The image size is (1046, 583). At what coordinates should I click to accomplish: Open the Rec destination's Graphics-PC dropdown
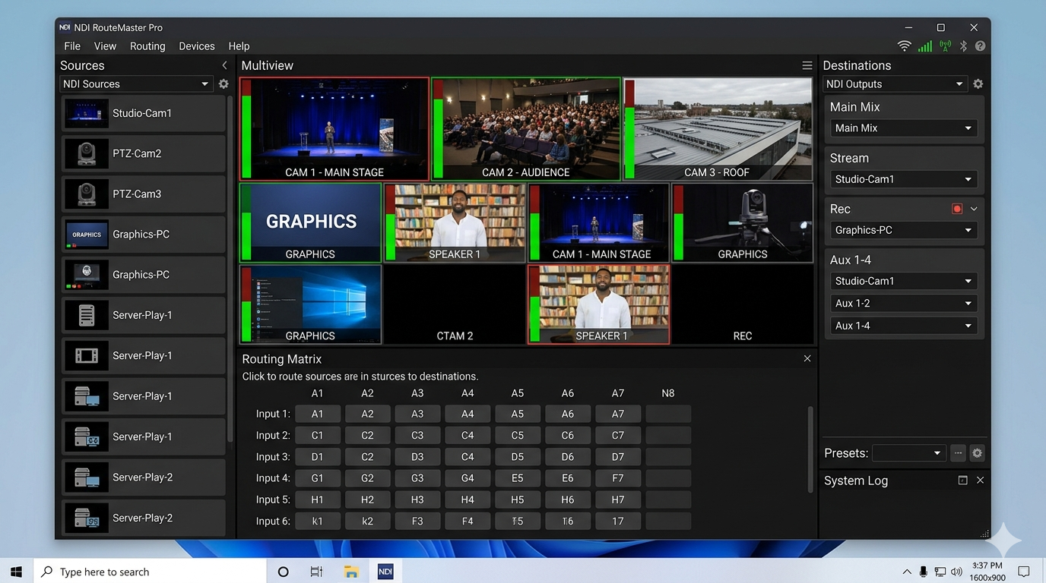(904, 230)
